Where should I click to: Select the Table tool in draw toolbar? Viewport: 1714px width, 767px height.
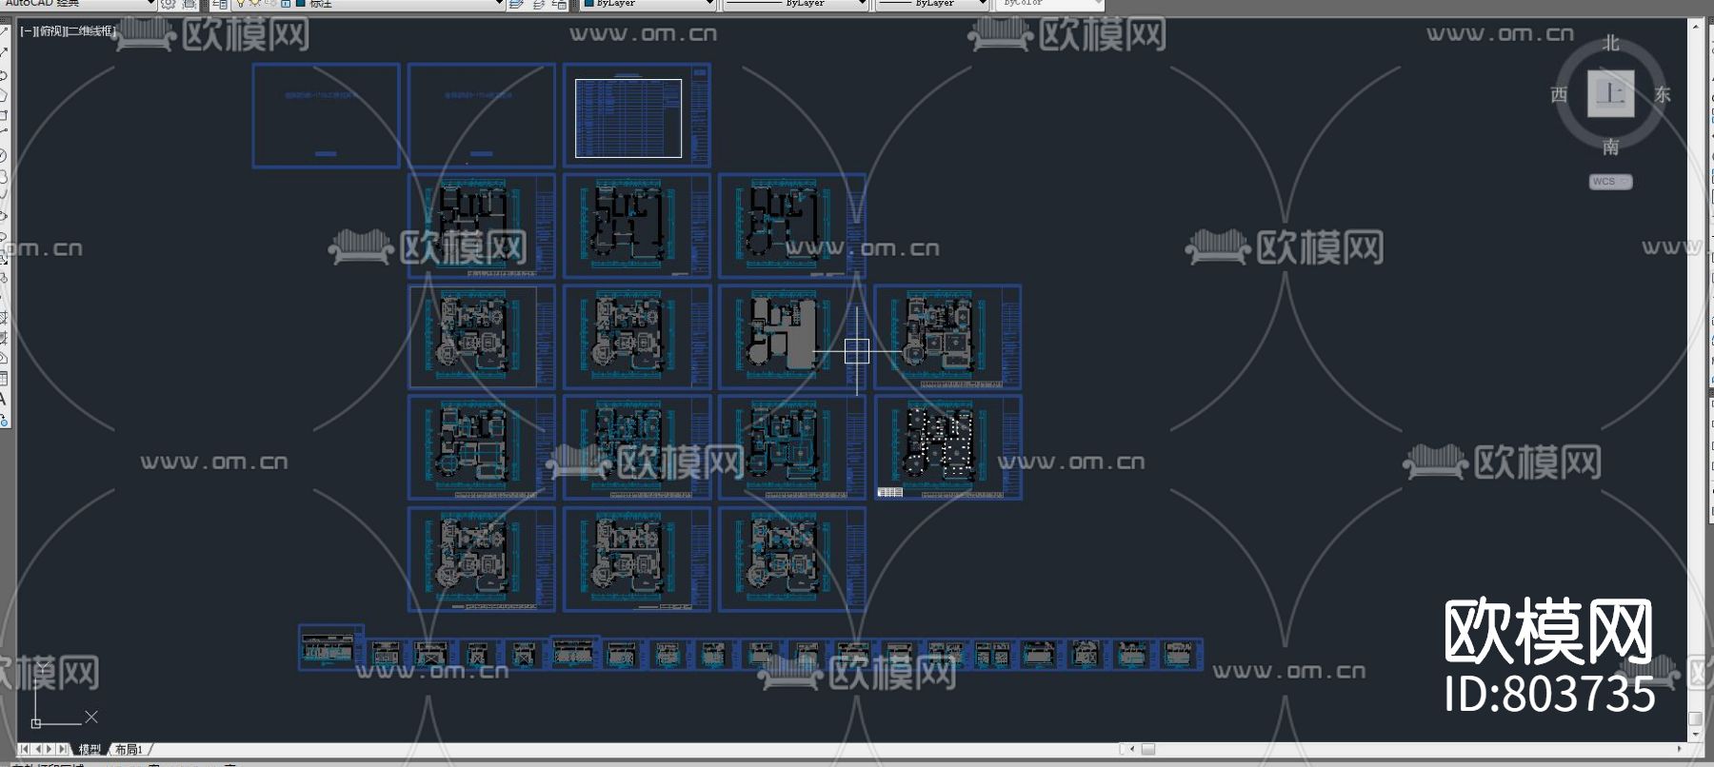tap(4, 379)
